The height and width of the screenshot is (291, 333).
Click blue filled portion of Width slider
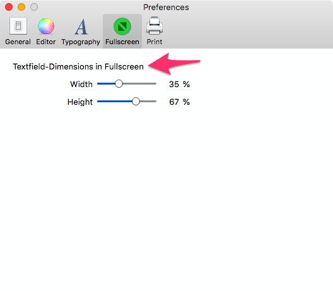pyautogui.click(x=106, y=84)
